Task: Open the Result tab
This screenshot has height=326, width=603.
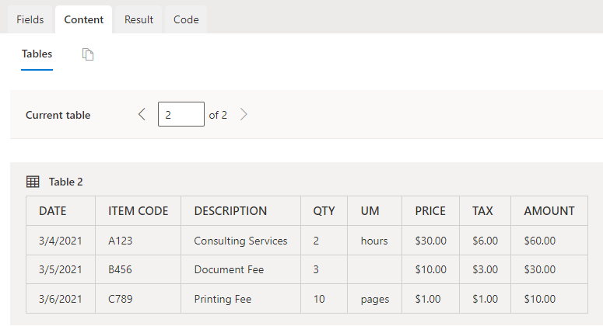Action: 138,19
